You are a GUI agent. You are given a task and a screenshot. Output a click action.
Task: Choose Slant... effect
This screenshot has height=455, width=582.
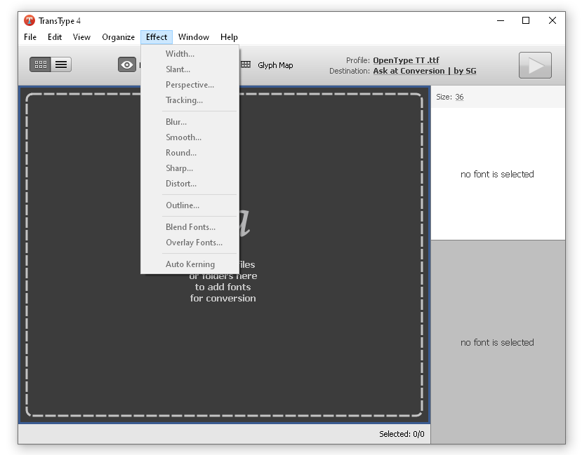pos(190,69)
